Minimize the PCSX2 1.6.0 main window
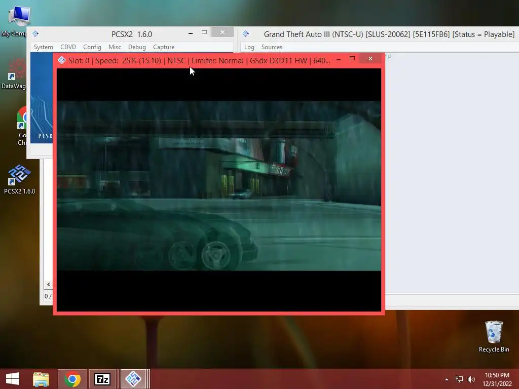The height and width of the screenshot is (389, 519). (191, 33)
